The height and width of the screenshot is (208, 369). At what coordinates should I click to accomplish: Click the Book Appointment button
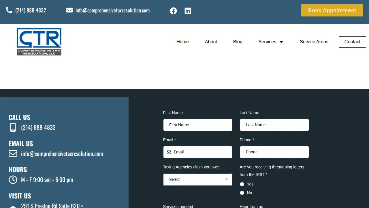click(332, 10)
